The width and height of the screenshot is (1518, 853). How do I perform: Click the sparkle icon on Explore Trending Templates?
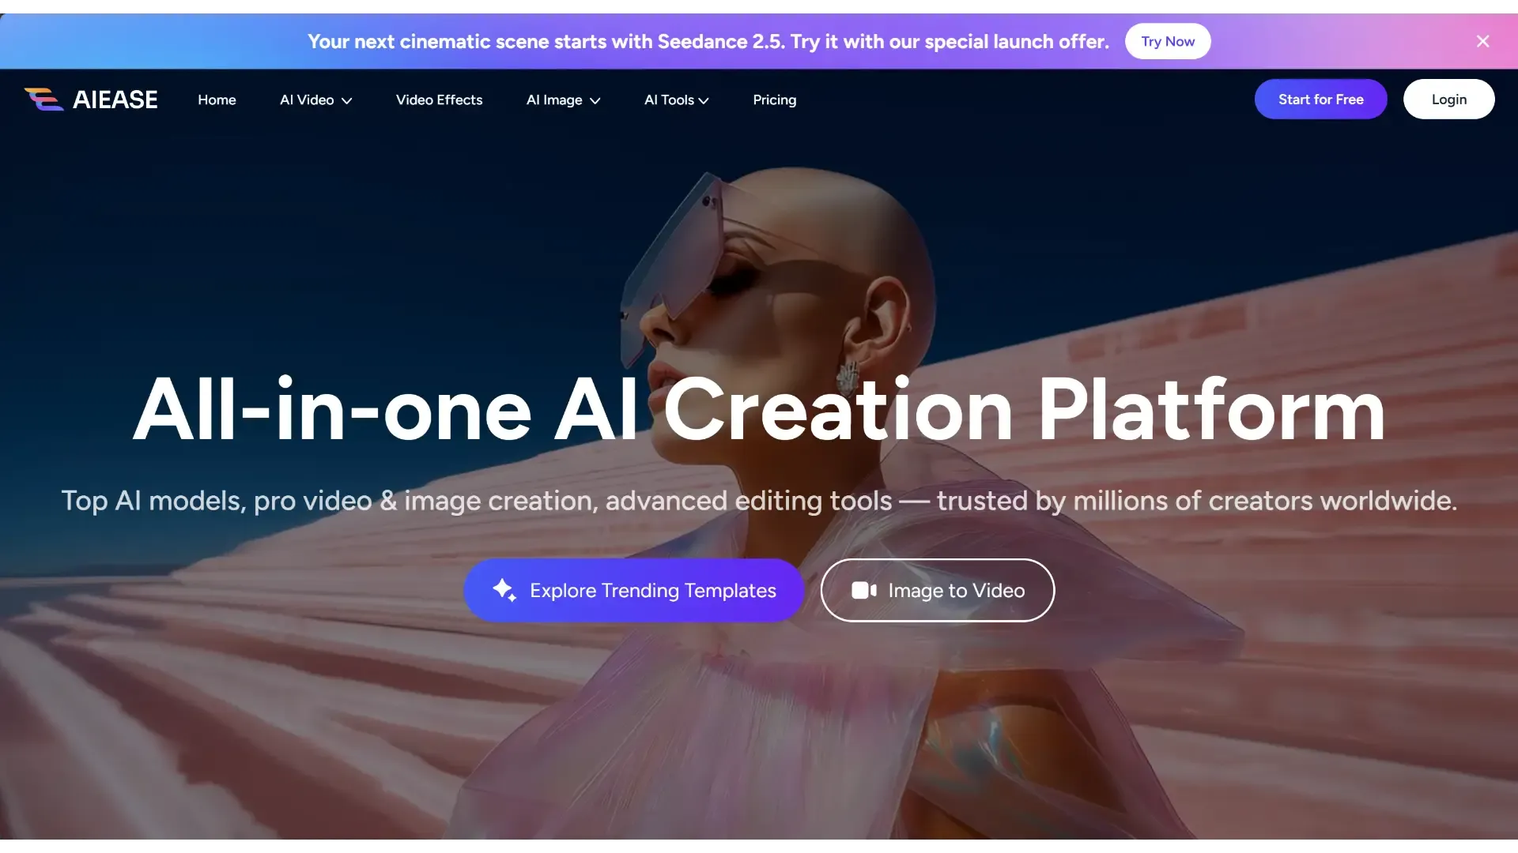[504, 590]
